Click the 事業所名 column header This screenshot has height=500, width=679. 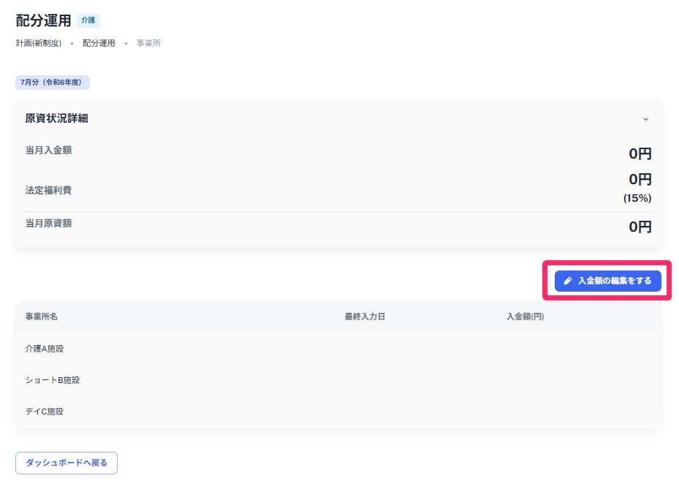click(41, 317)
